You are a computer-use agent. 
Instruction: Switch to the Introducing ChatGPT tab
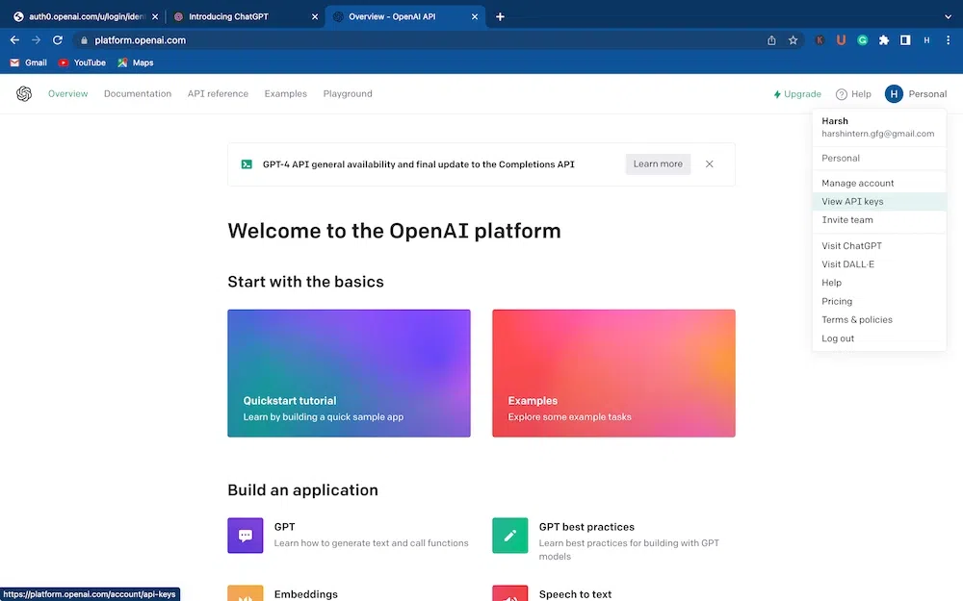pyautogui.click(x=246, y=16)
